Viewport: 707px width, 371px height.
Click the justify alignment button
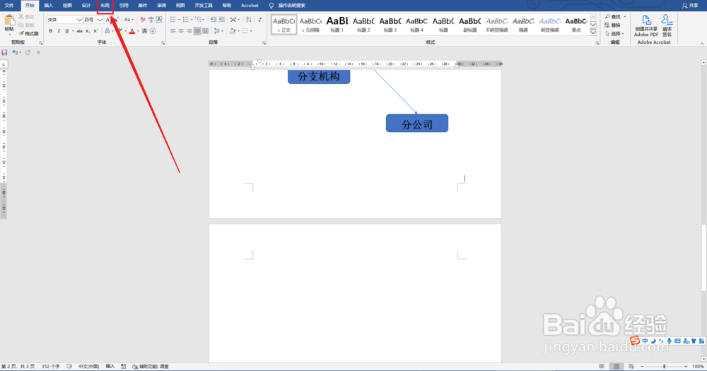(x=197, y=31)
